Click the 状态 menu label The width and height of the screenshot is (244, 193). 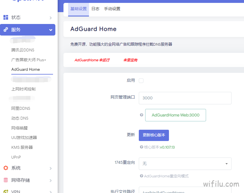[16, 17]
